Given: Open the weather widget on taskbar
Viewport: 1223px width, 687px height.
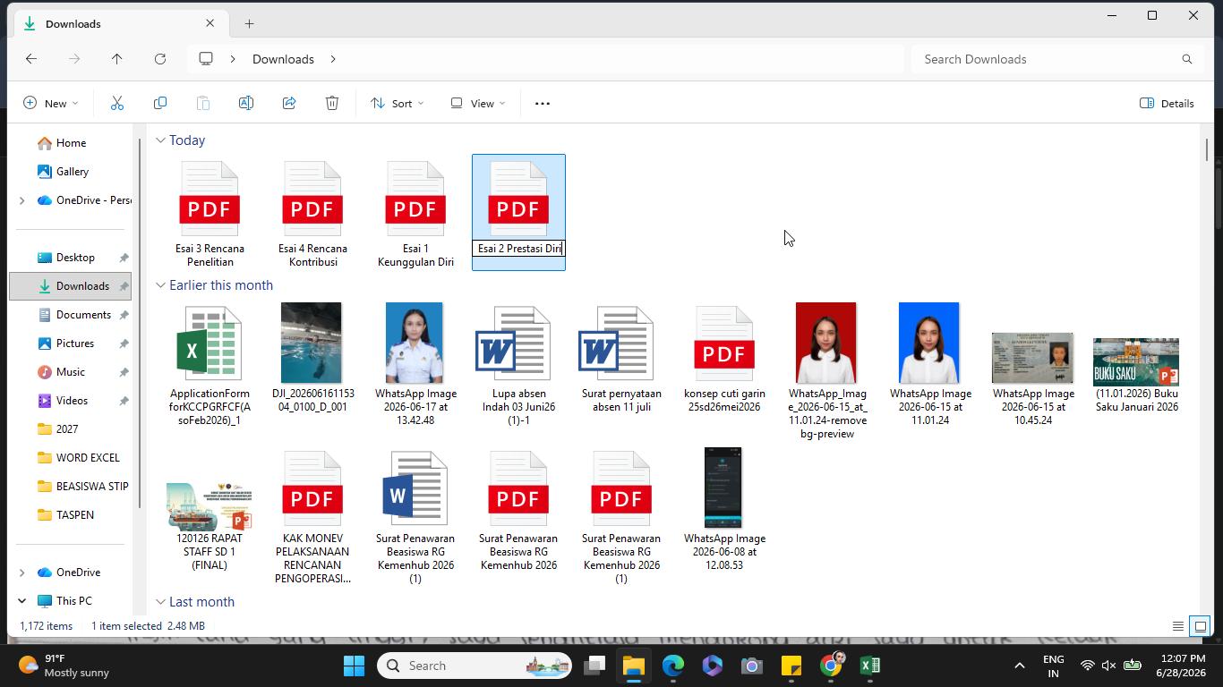Looking at the screenshot, I should point(64,666).
